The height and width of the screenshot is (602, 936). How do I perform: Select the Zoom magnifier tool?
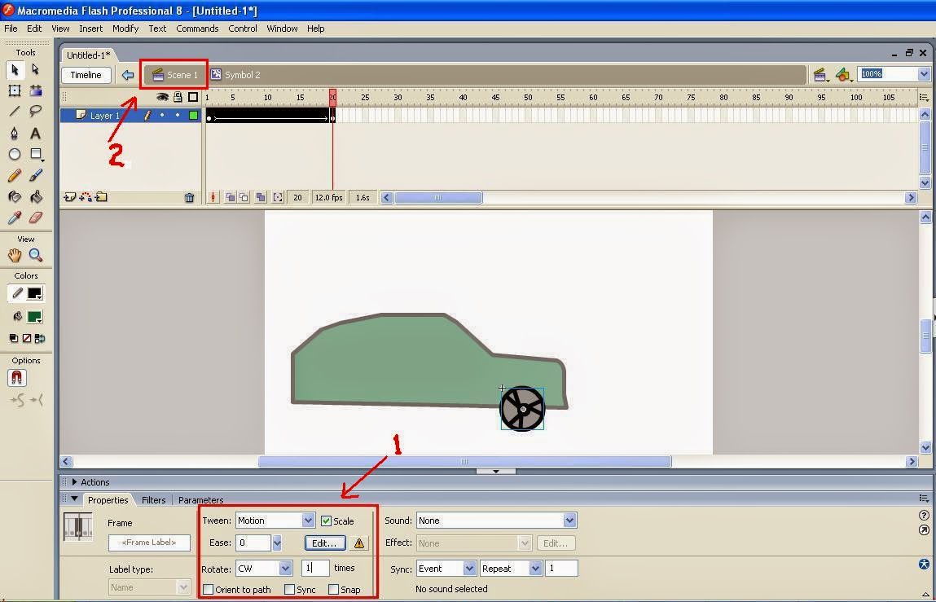[x=36, y=256]
